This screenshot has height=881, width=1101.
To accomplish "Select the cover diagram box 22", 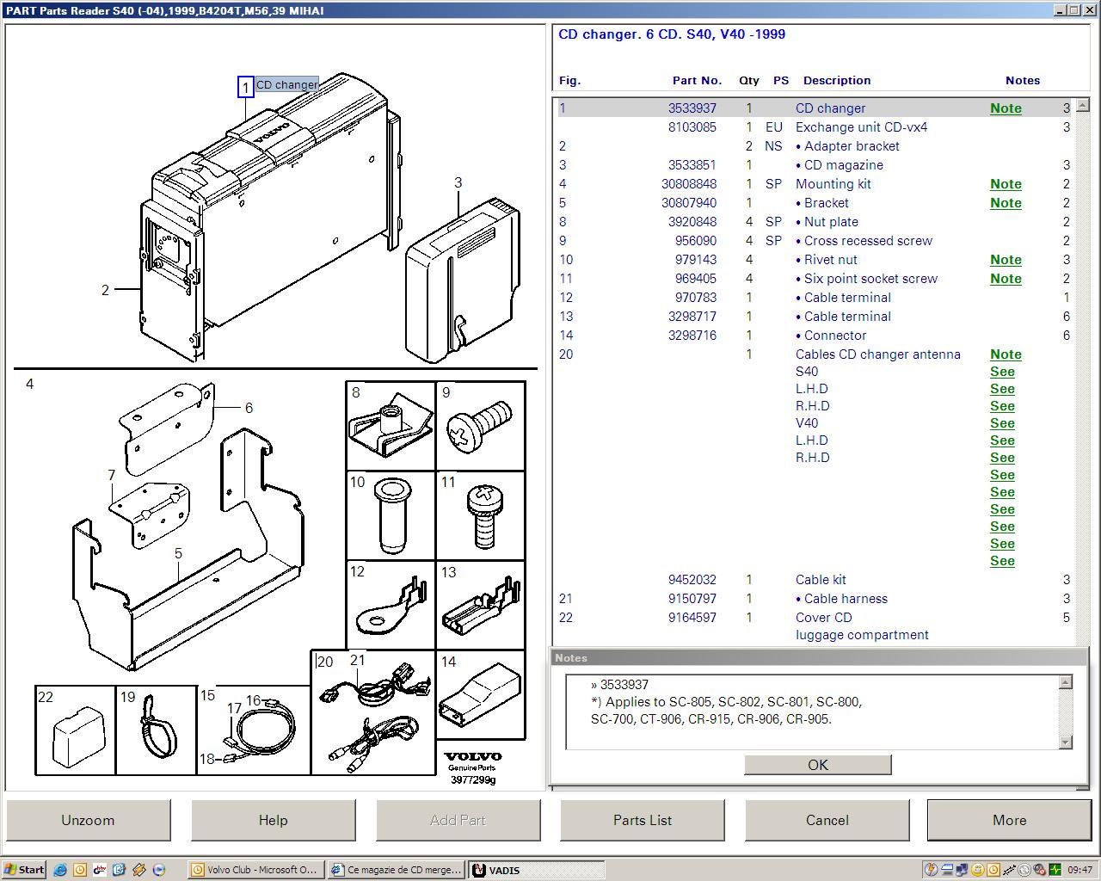I will (75, 730).
